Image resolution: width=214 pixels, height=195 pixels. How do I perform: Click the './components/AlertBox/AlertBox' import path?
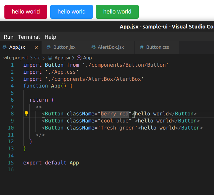tap(94, 79)
